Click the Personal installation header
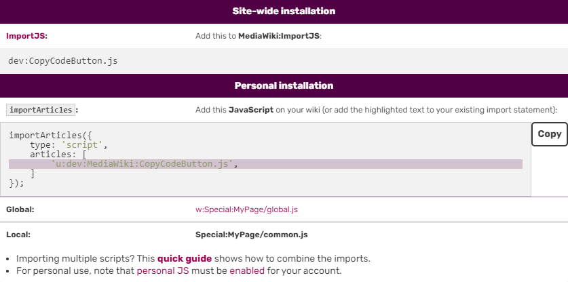The image size is (568, 282). (x=284, y=85)
